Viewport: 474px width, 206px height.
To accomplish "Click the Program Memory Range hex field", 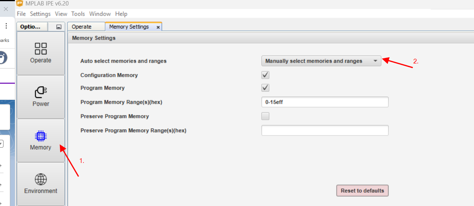I will point(325,102).
